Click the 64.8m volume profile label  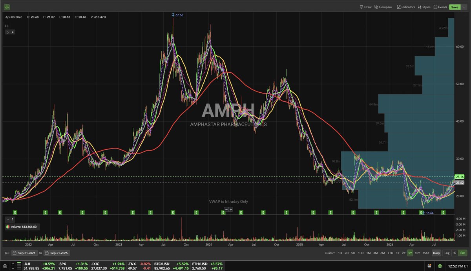tap(373, 104)
